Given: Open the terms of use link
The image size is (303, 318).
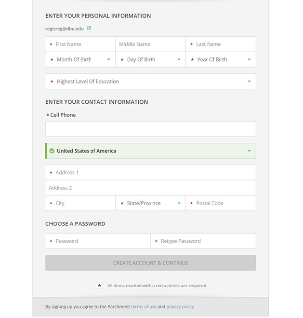Looking at the screenshot, I should (144, 306).
